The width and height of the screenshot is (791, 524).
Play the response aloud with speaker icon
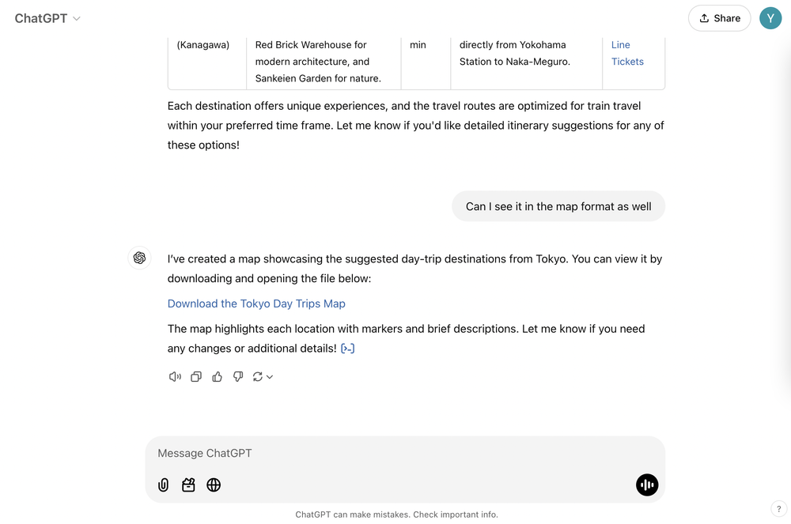175,376
